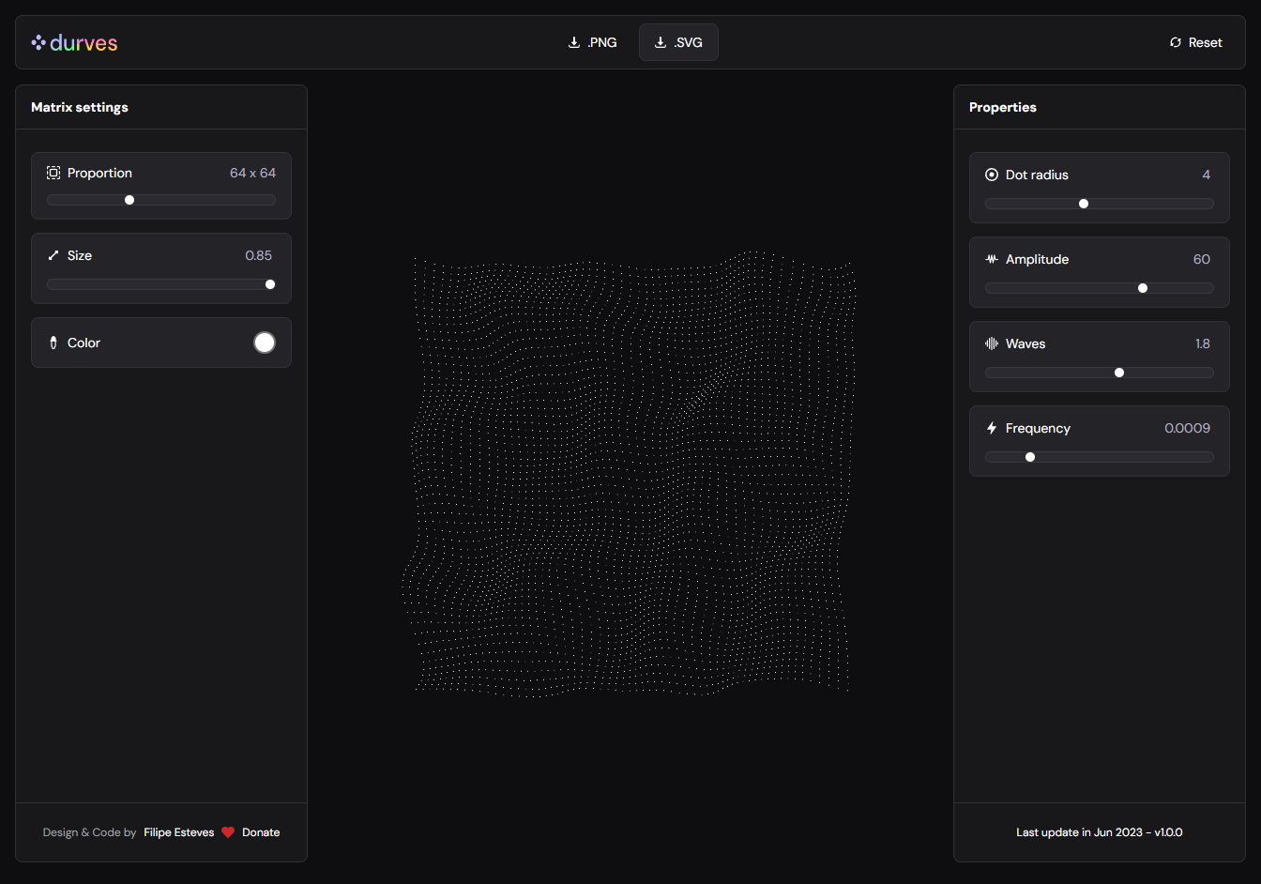Click the Waves bars icon

(x=992, y=343)
